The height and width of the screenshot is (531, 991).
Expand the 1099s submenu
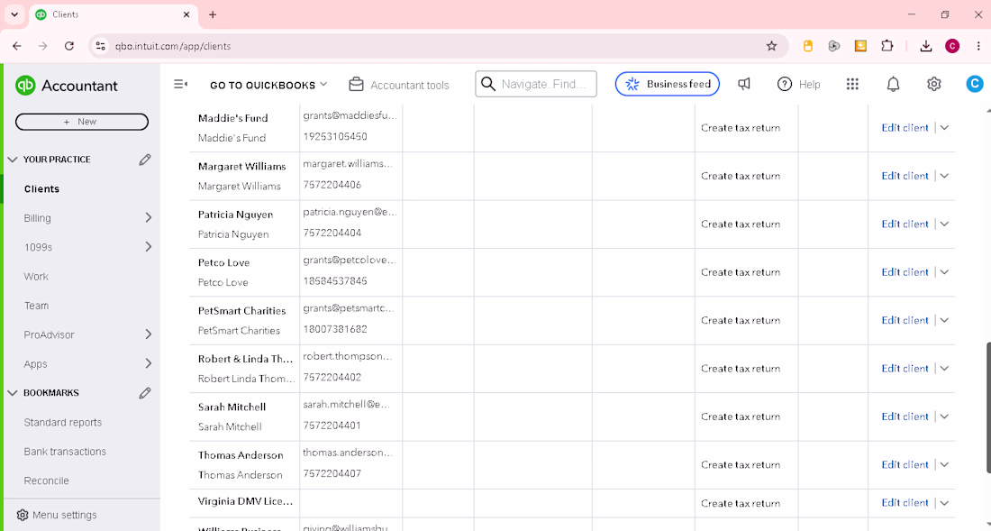coord(149,246)
